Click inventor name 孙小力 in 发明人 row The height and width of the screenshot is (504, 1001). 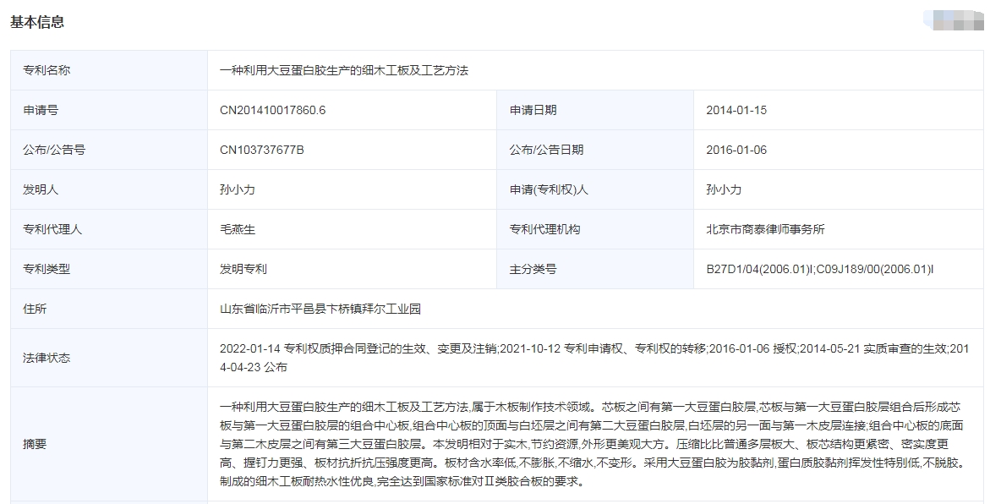(x=237, y=189)
